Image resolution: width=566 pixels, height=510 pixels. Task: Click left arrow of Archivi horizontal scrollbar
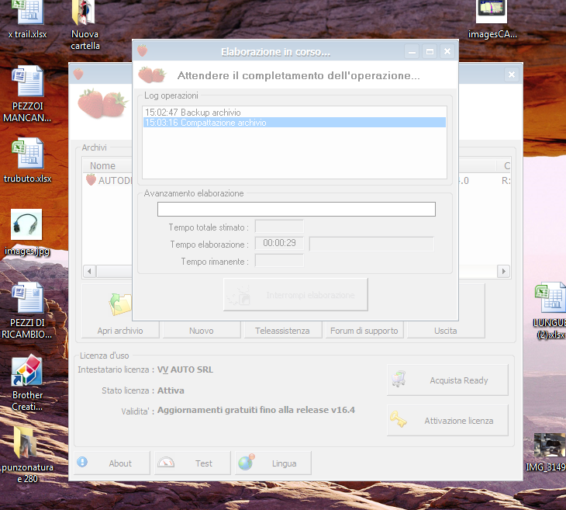[x=89, y=271]
